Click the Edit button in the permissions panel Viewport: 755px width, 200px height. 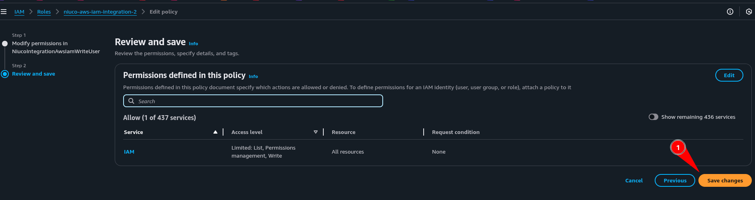click(x=729, y=75)
